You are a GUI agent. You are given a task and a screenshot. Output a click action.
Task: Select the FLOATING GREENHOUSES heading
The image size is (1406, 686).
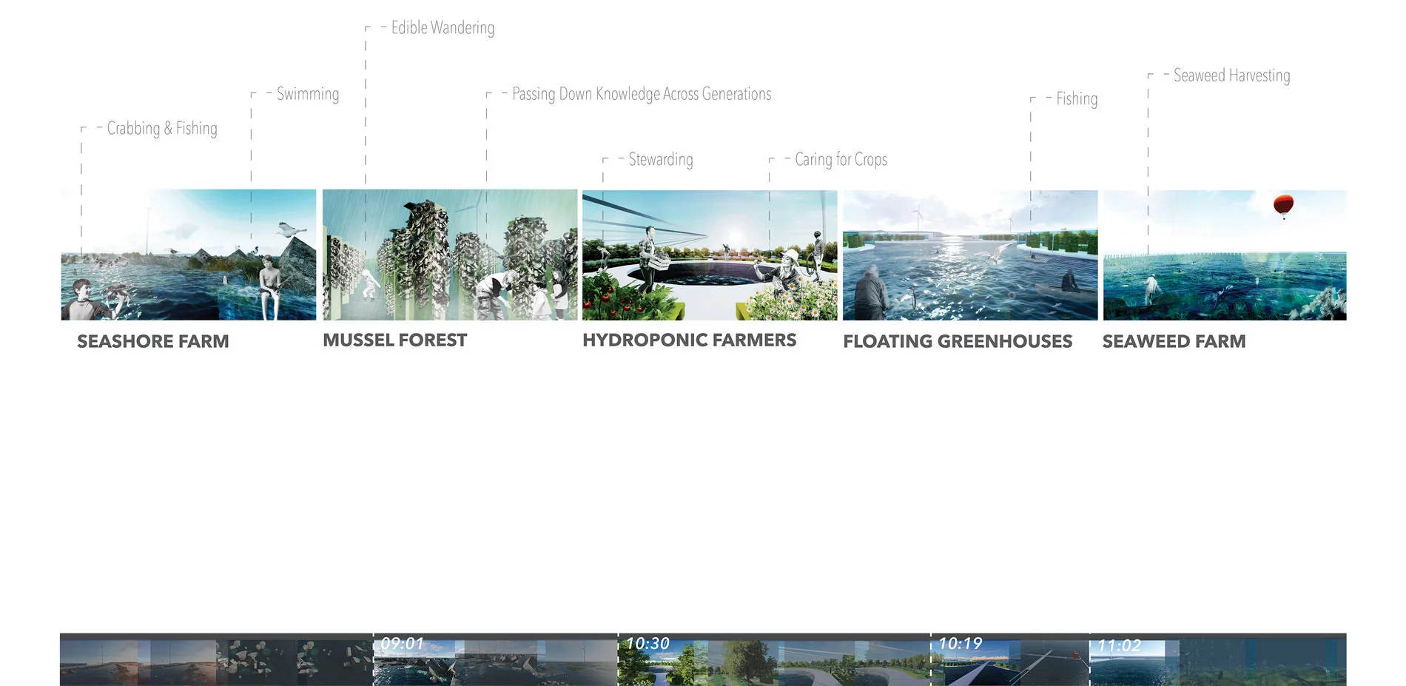(958, 341)
